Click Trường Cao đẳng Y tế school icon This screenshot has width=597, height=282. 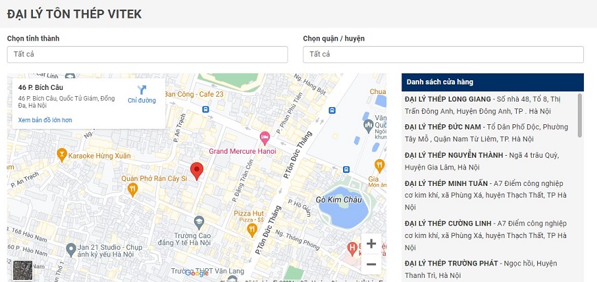pyautogui.click(x=199, y=222)
